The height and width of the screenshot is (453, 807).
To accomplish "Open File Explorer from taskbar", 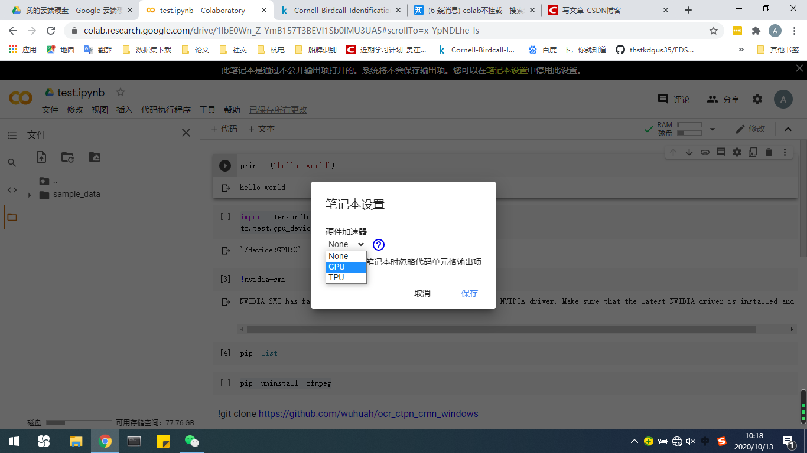I will 76,441.
